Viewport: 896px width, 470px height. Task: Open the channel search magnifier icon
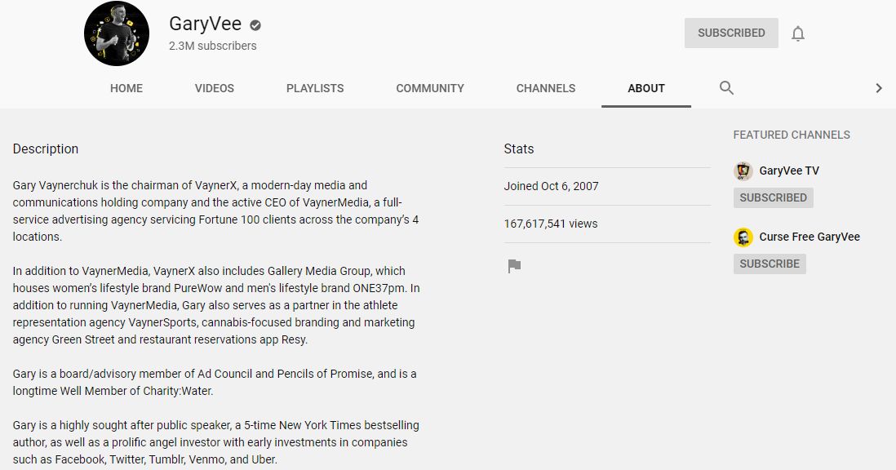[x=726, y=88]
